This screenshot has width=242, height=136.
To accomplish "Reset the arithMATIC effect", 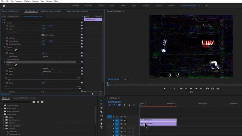I will coord(82,62).
